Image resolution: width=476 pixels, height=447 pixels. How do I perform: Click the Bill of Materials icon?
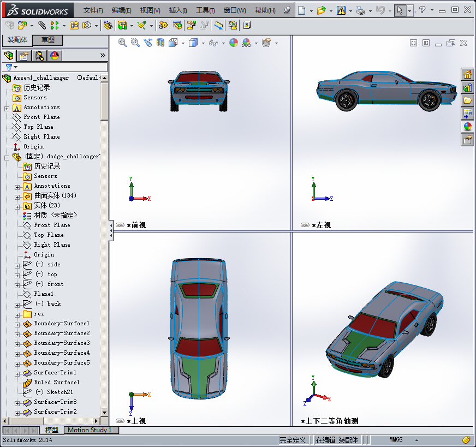point(177,25)
